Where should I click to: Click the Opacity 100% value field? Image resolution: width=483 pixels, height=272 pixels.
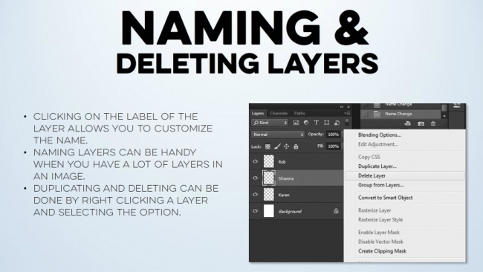click(334, 135)
